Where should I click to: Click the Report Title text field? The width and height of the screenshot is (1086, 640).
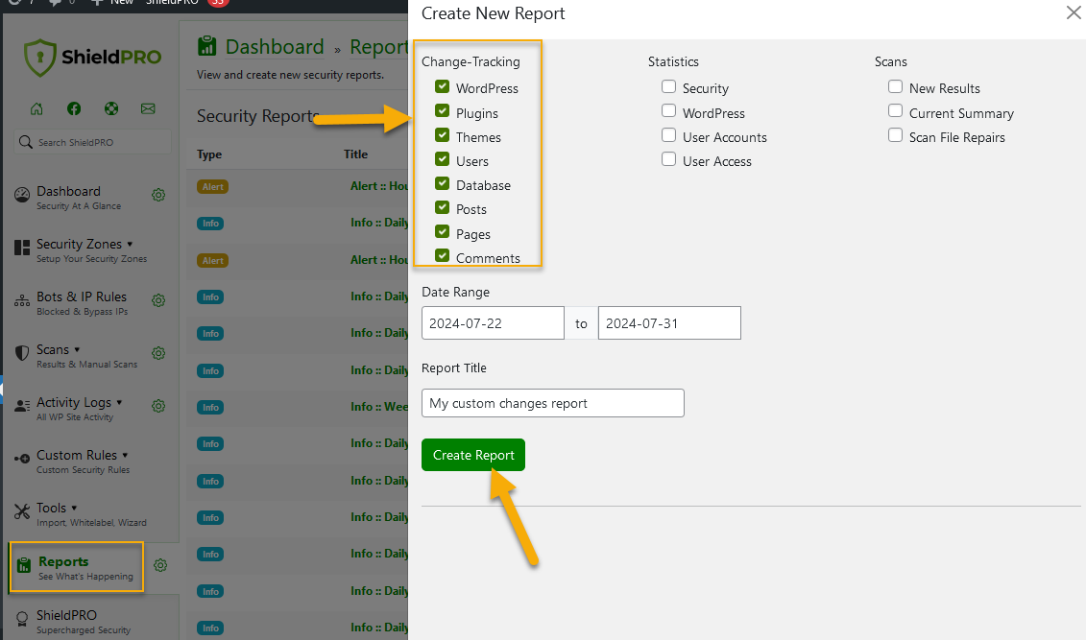[553, 403]
